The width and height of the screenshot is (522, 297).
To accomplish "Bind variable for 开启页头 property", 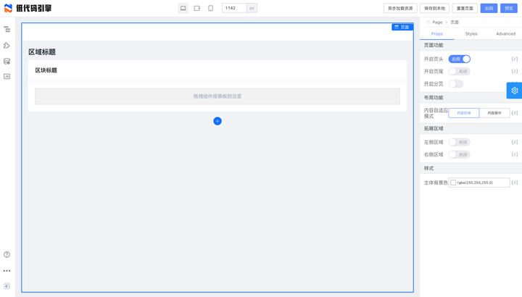I will click(x=515, y=59).
